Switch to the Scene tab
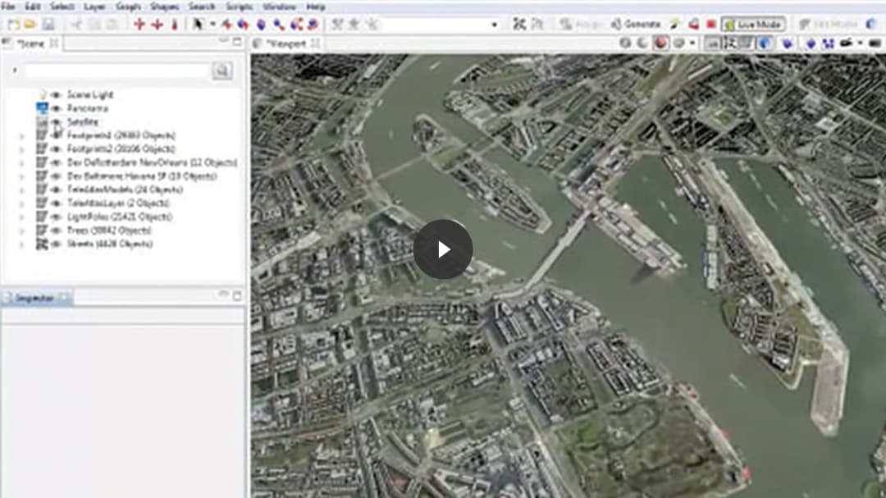 (x=31, y=43)
